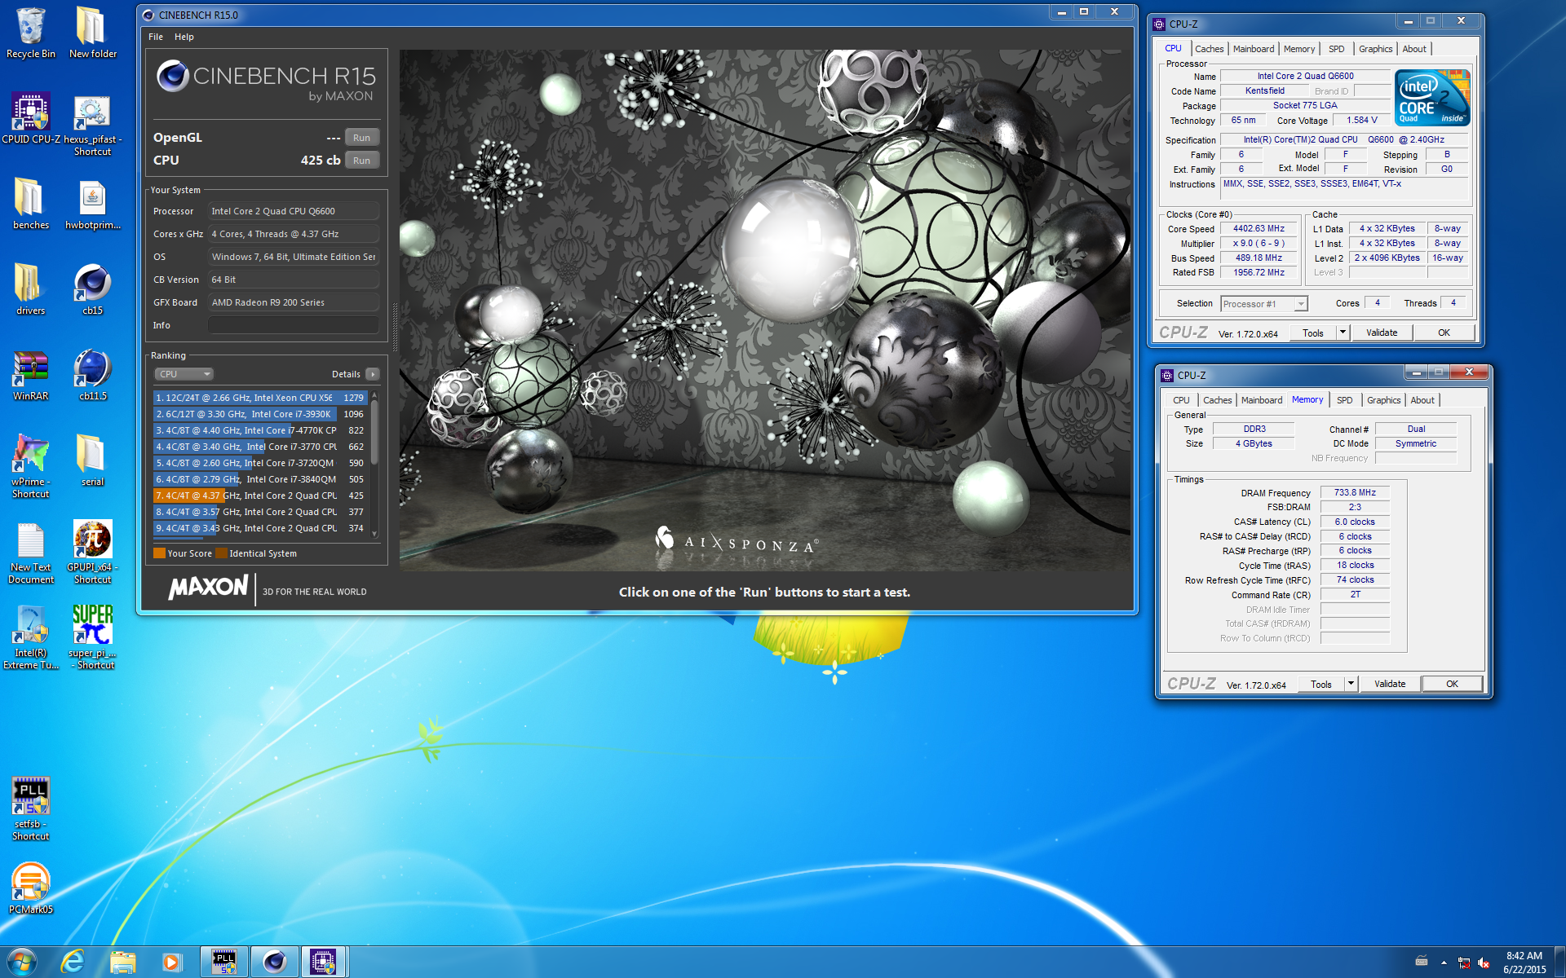Expand ranking Details arrow button
This screenshot has height=978, width=1566.
coord(373,374)
